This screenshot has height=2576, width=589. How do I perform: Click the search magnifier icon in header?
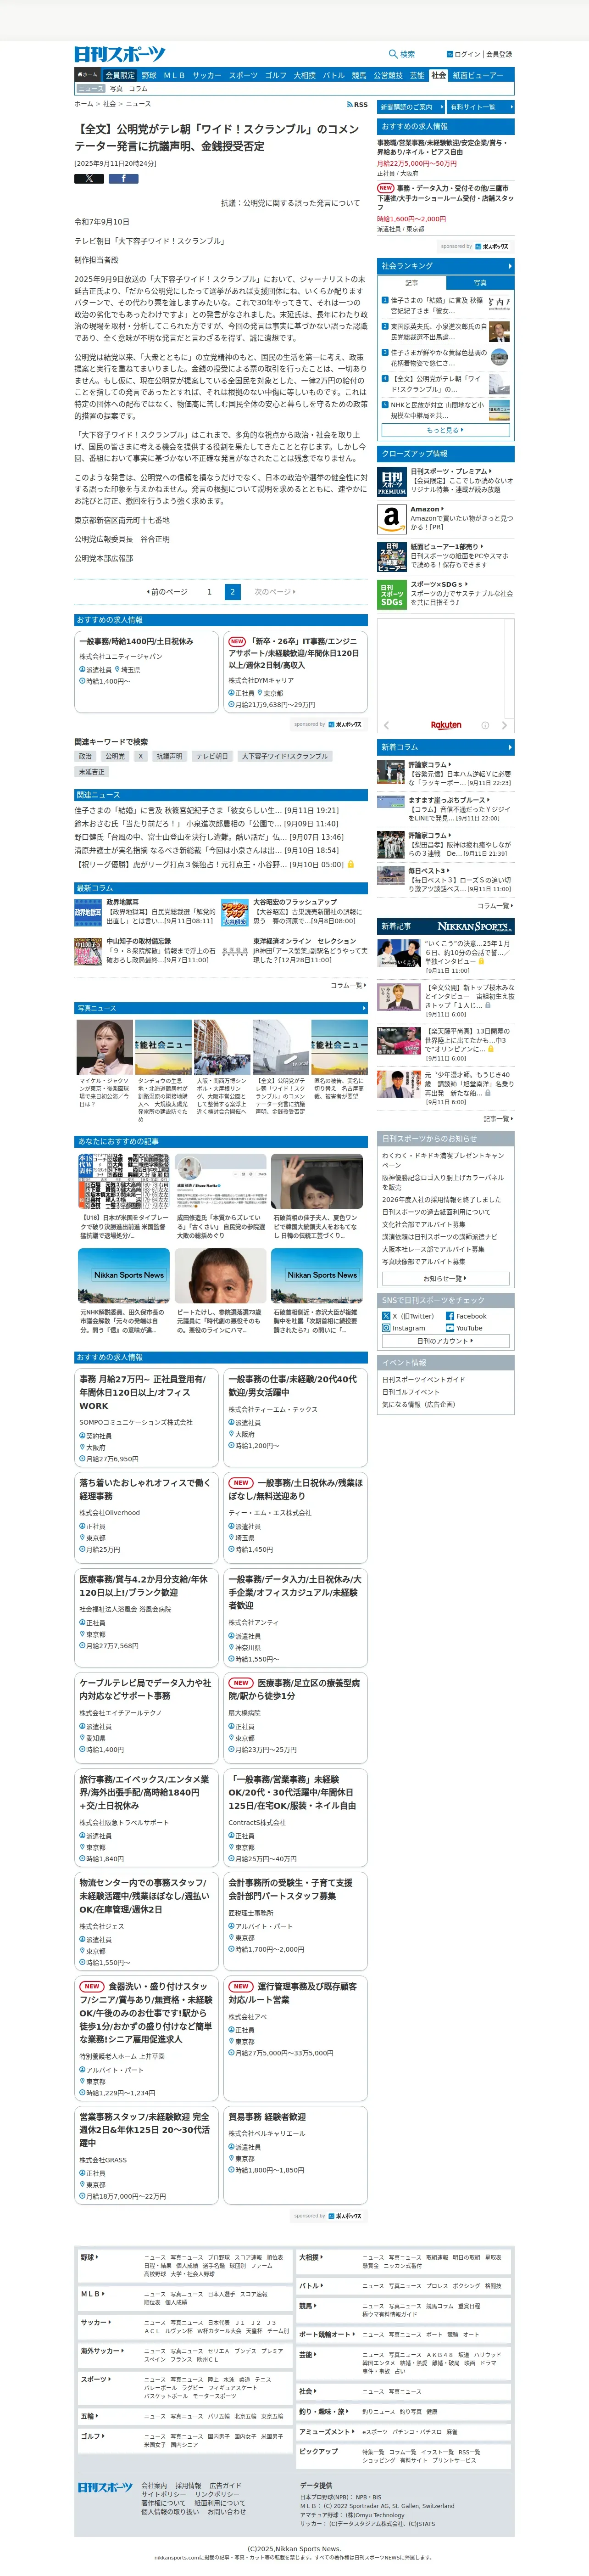[x=393, y=54]
